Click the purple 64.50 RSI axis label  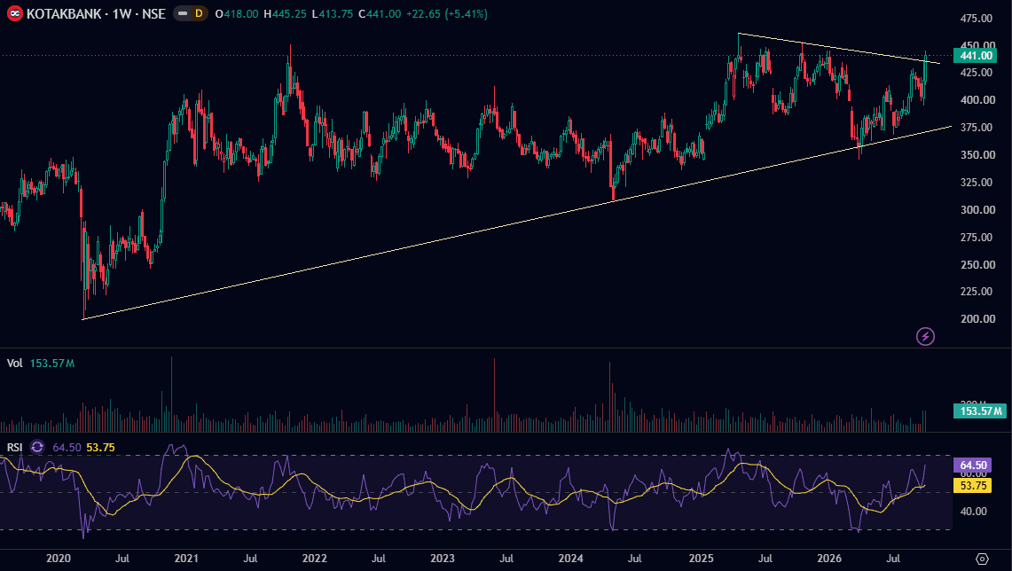coord(973,465)
